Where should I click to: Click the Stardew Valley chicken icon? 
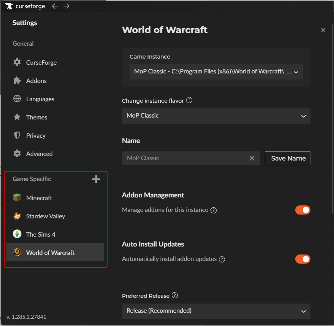pos(17,216)
